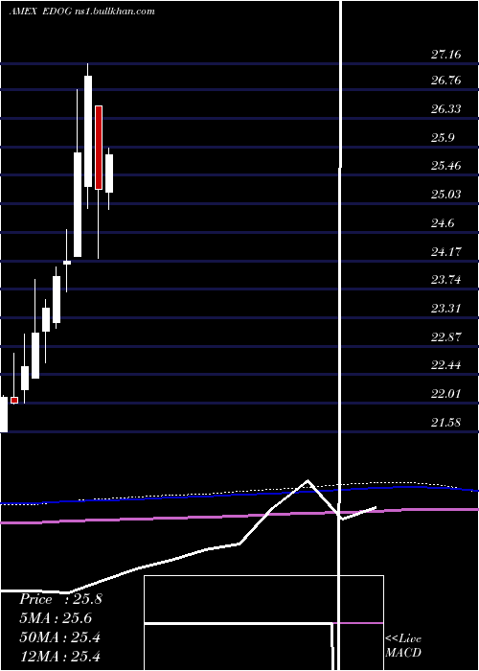Click the 21.58 price axis label
Viewport: 479px width, 671px height.
click(x=445, y=423)
